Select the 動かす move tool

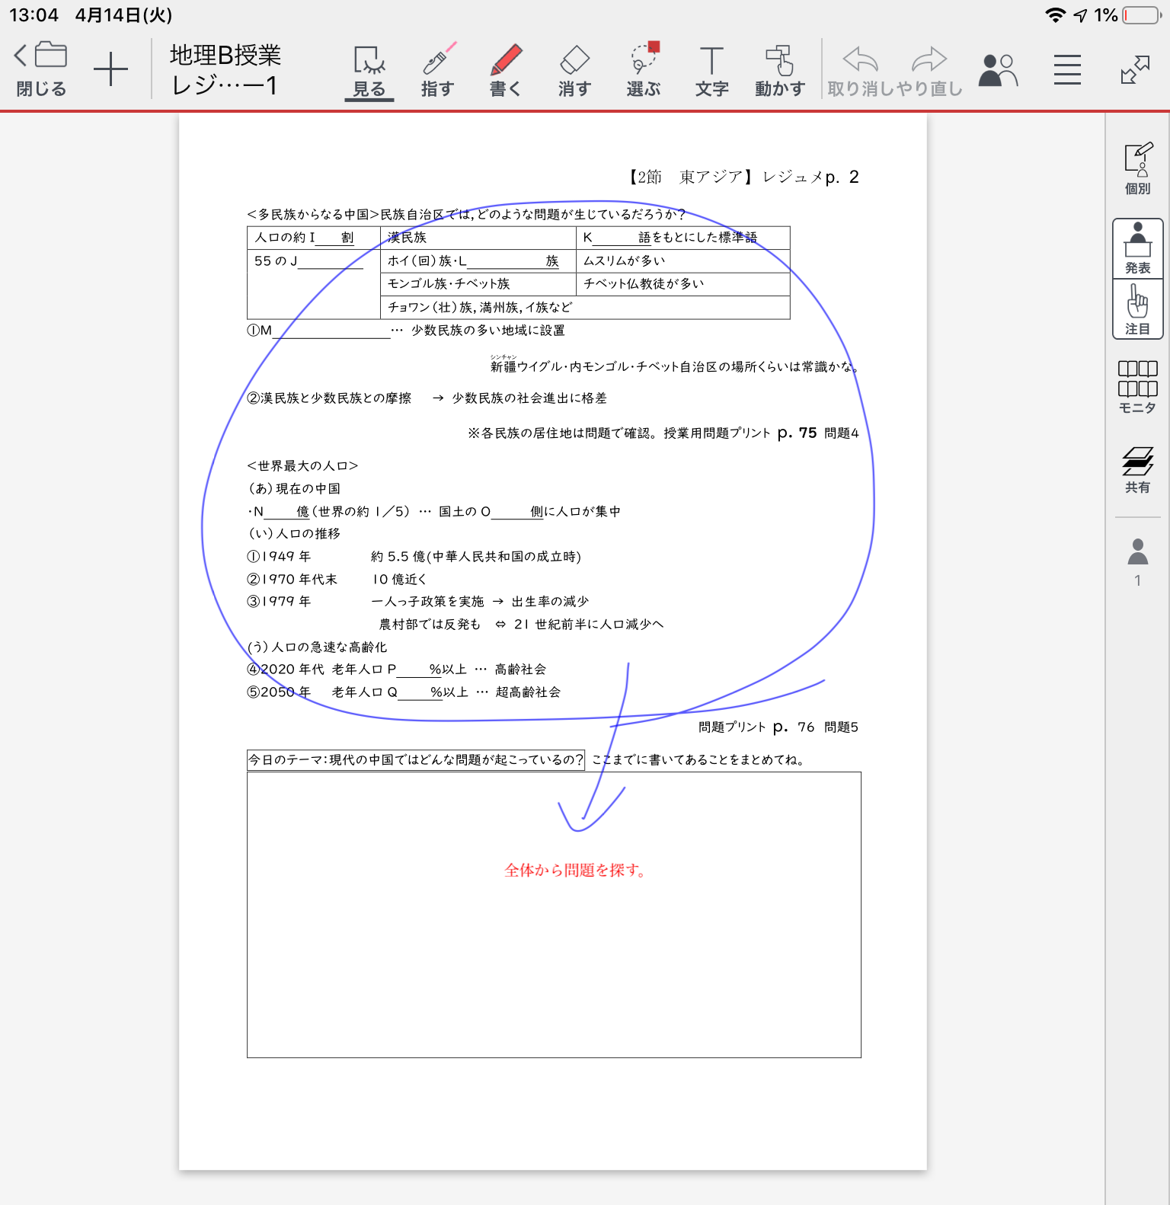click(x=780, y=70)
